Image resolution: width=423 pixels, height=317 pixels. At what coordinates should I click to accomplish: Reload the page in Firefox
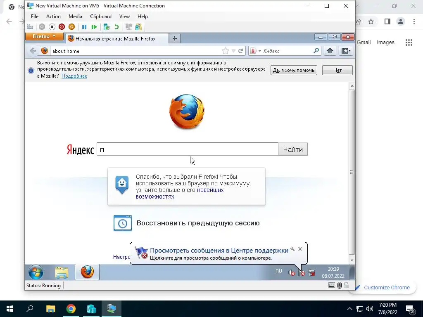pyautogui.click(x=241, y=51)
